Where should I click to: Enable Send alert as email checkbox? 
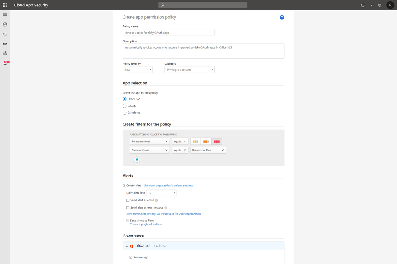[x=128, y=200]
